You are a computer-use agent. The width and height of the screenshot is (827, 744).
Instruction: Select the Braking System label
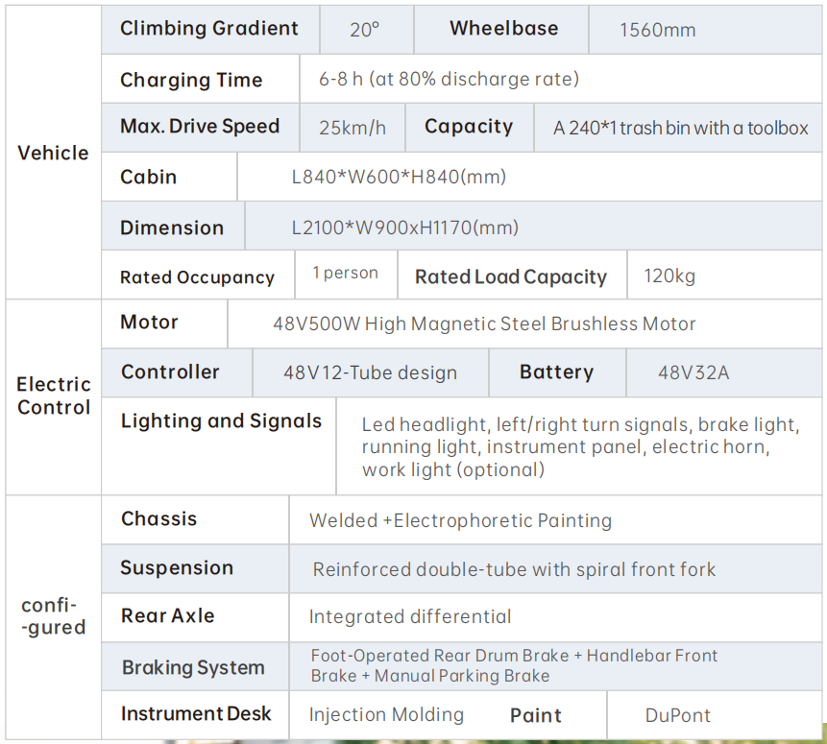pos(193,667)
